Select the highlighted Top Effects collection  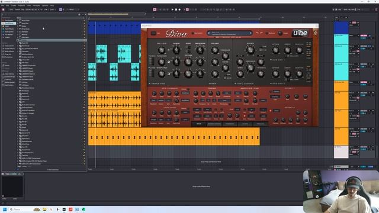click(9, 24)
